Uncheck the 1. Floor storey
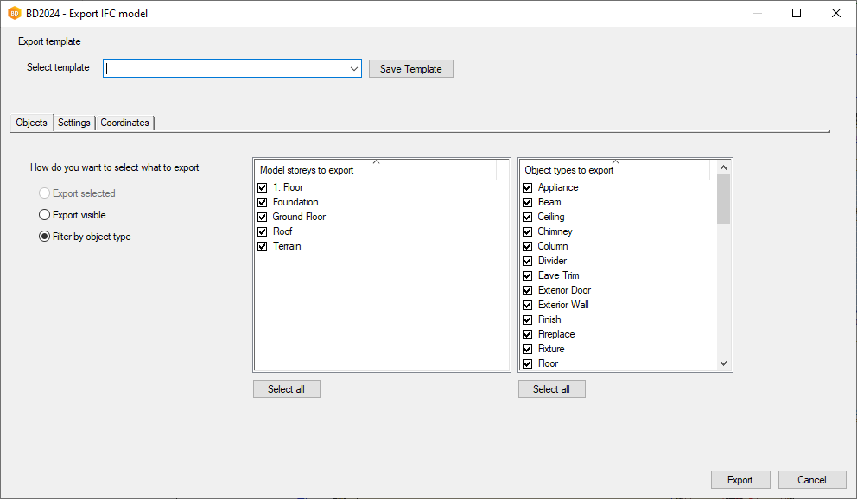Screen dimensions: 857x499 [x=262, y=187]
